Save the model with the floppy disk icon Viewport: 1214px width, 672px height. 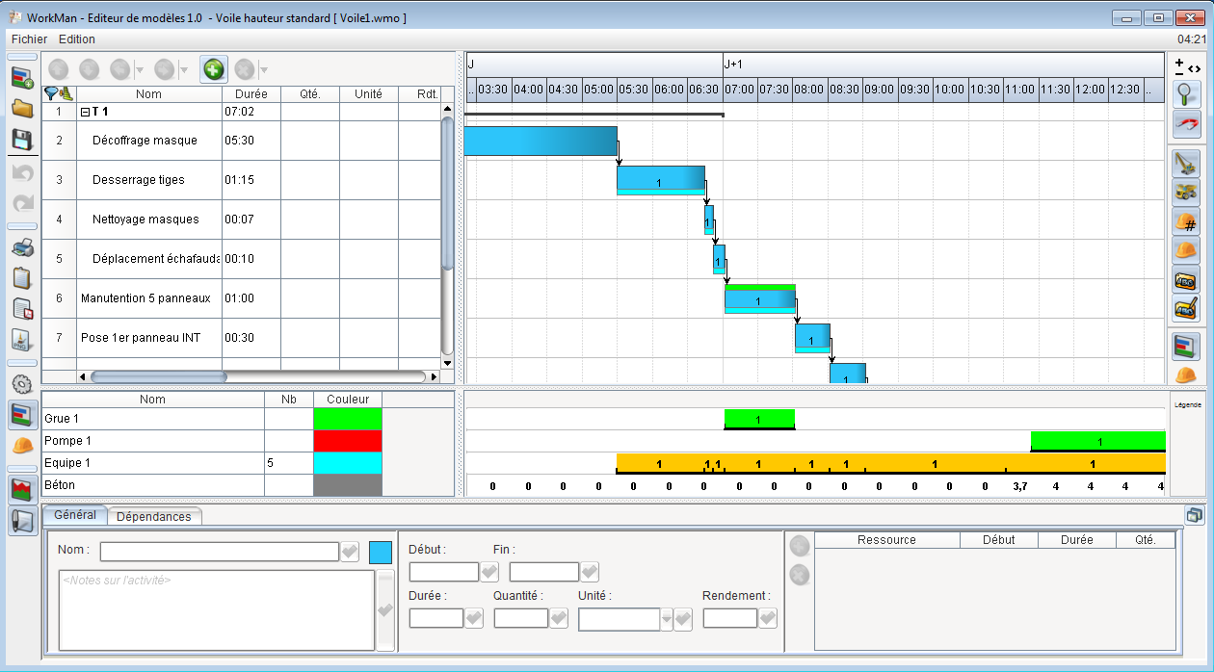pos(19,140)
